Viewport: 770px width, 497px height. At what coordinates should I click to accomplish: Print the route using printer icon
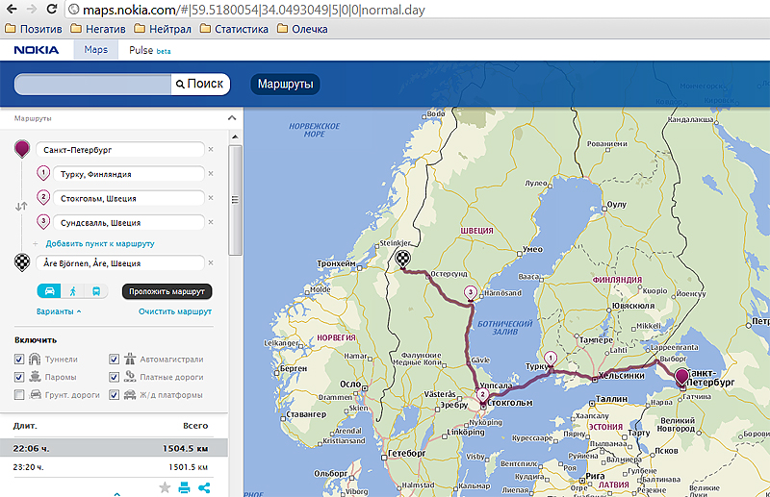[x=184, y=488]
